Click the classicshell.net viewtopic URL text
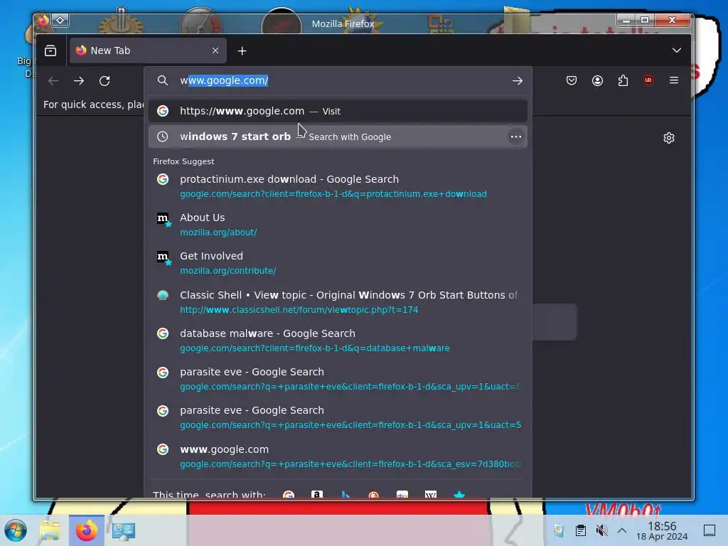 pos(299,310)
